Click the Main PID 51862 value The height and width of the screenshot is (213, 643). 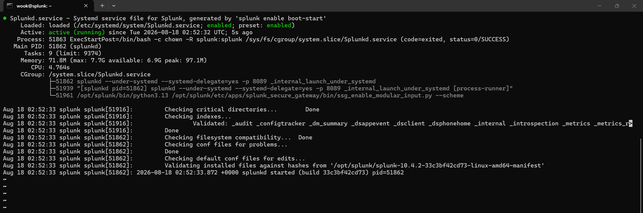pos(58,47)
